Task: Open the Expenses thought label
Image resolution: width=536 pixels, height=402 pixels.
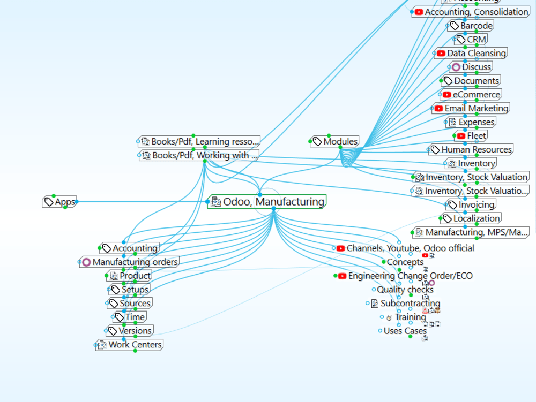Action: click(x=477, y=122)
